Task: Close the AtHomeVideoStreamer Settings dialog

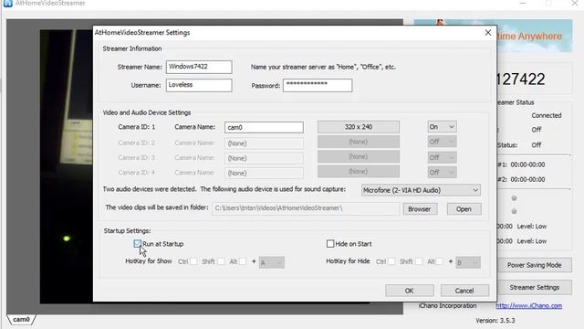Action: coord(488,33)
